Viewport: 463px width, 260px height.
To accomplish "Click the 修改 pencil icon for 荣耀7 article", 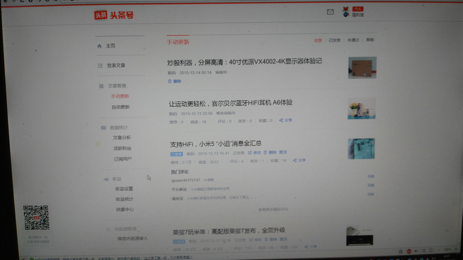I will tap(251, 240).
